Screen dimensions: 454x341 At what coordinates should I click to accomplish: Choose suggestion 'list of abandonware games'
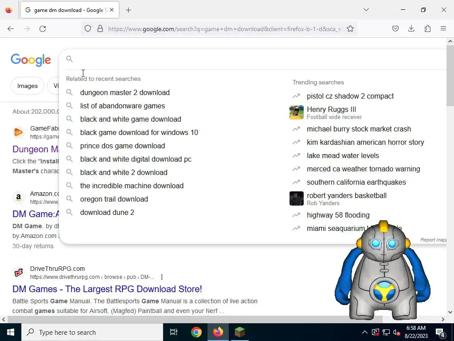coord(122,106)
